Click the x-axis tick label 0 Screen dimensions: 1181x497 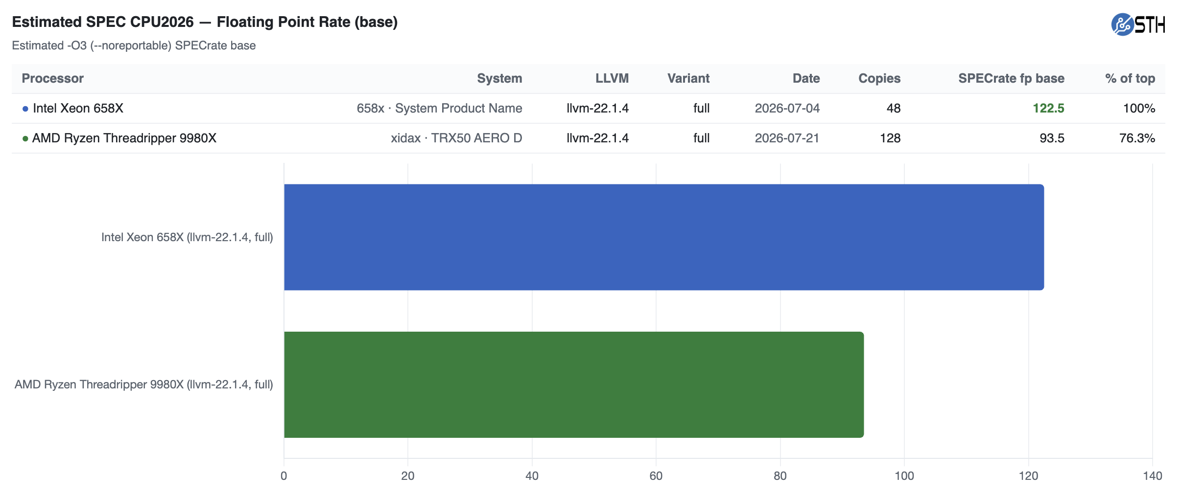coord(284,476)
